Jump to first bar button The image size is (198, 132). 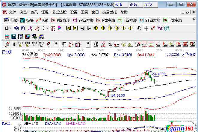coord(68,28)
